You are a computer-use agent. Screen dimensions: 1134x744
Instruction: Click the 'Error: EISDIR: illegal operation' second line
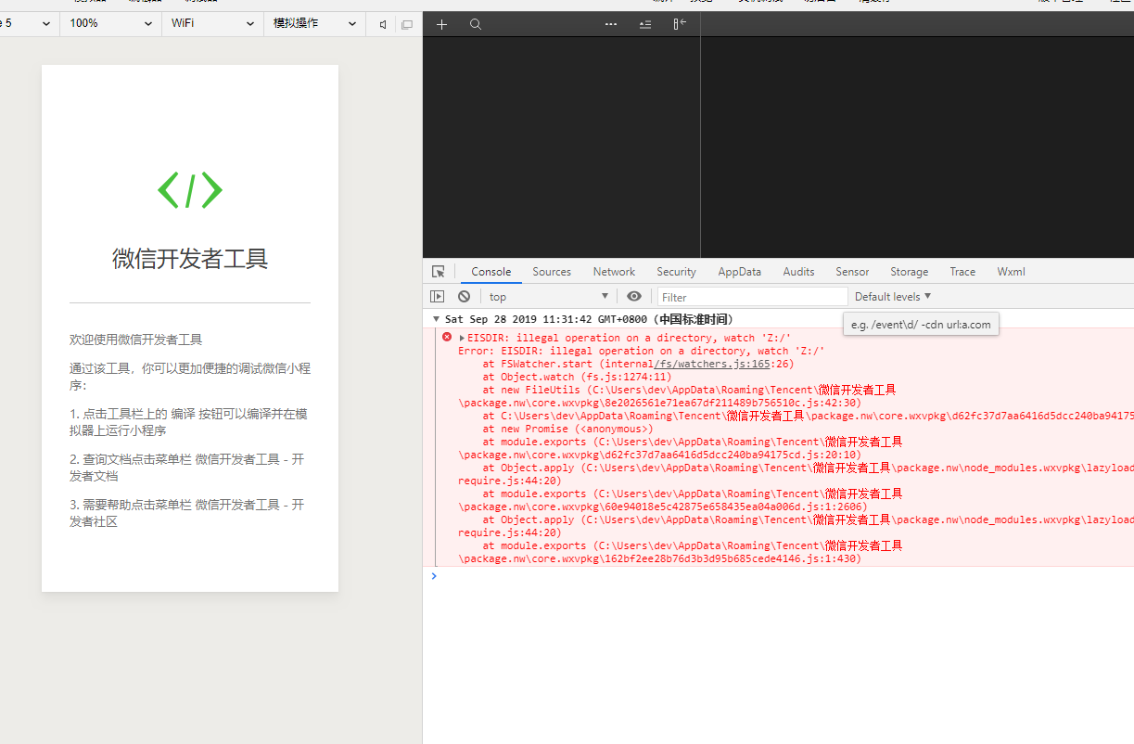pos(641,351)
